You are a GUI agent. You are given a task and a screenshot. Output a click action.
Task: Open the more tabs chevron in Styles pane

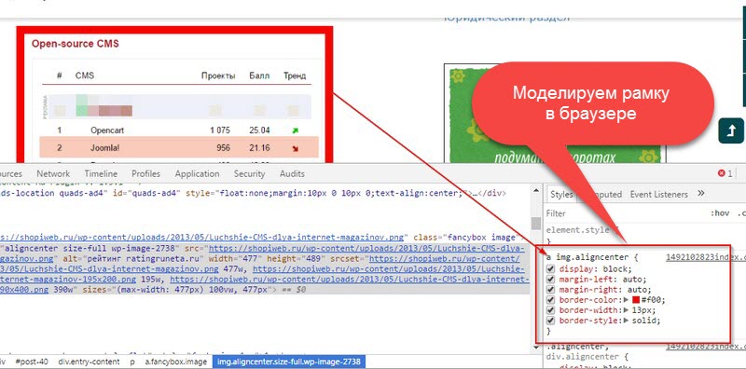pos(701,194)
